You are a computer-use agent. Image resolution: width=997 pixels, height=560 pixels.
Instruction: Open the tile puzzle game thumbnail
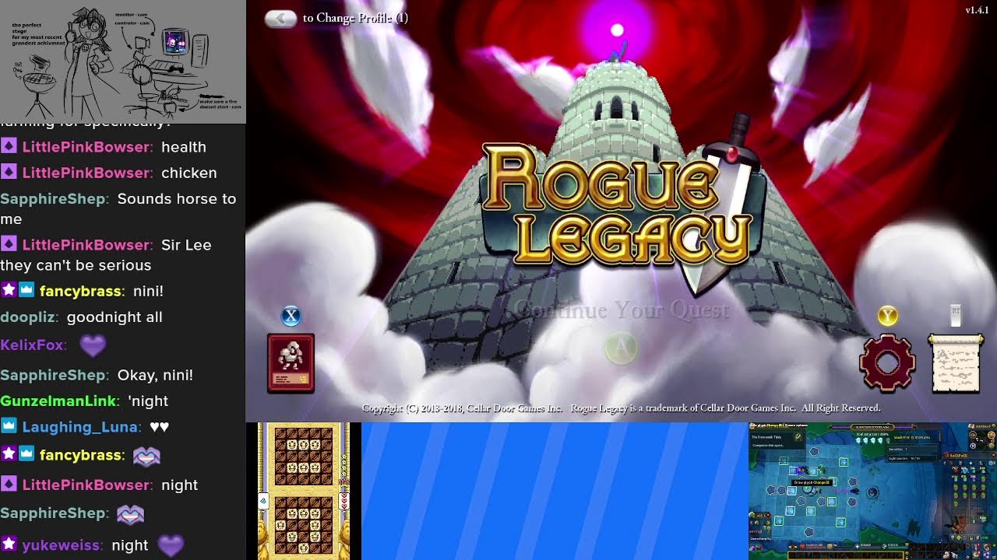point(304,492)
